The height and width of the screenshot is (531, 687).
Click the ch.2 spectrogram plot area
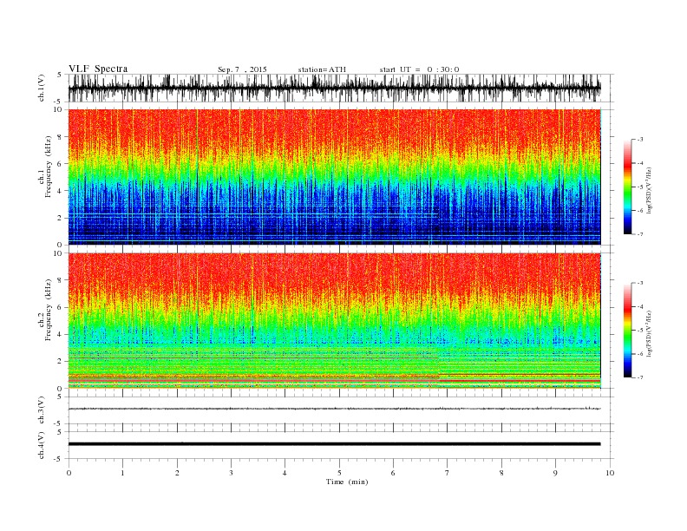tap(334, 321)
